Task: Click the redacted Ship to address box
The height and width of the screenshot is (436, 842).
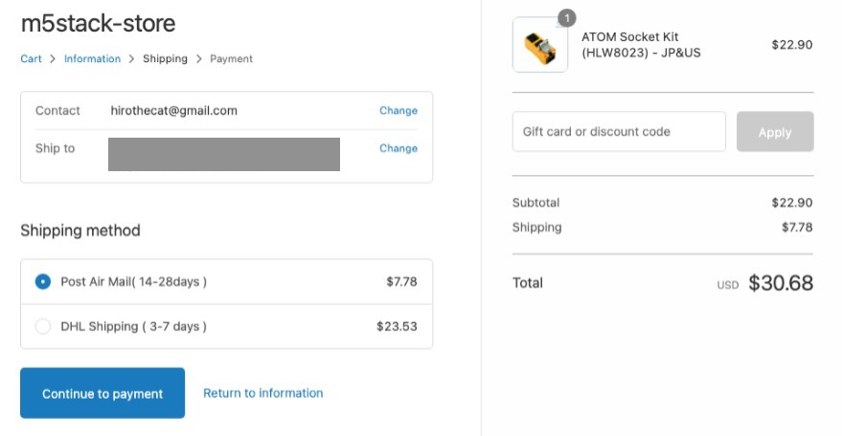Action: (x=223, y=155)
